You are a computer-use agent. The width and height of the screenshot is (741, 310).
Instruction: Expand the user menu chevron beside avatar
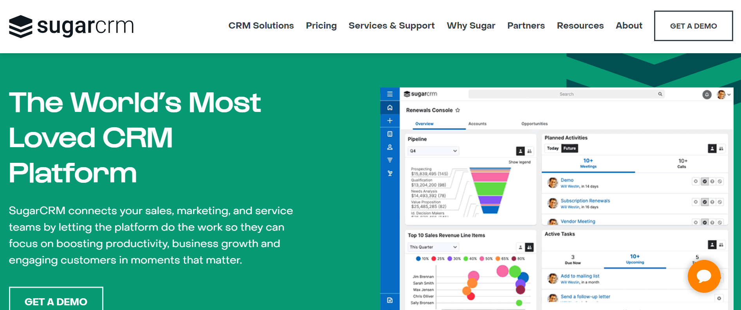tap(729, 95)
